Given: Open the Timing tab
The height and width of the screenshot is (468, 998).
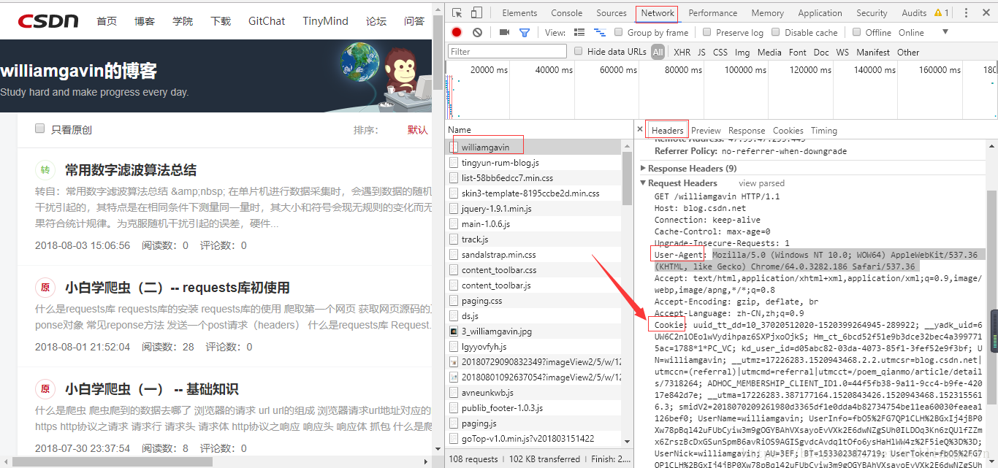Looking at the screenshot, I should (823, 131).
